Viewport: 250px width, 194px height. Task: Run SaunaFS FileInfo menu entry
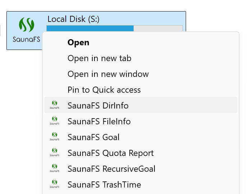(141, 121)
